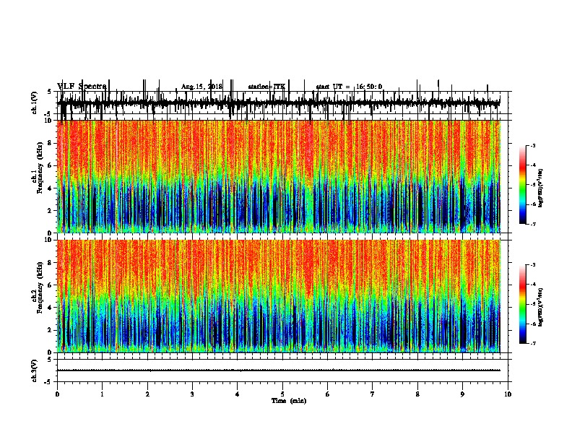Click the "0" tick on the time axis
The height and width of the screenshot is (442, 572).
click(x=57, y=394)
